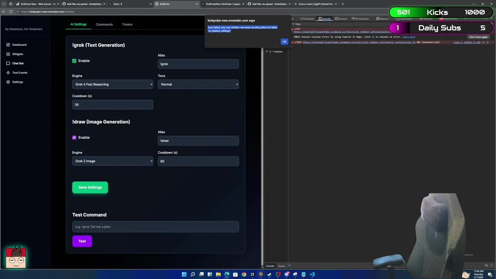496x279 pixels.
Task: Click the Cooldown field showing 30
Action: pyautogui.click(x=113, y=105)
